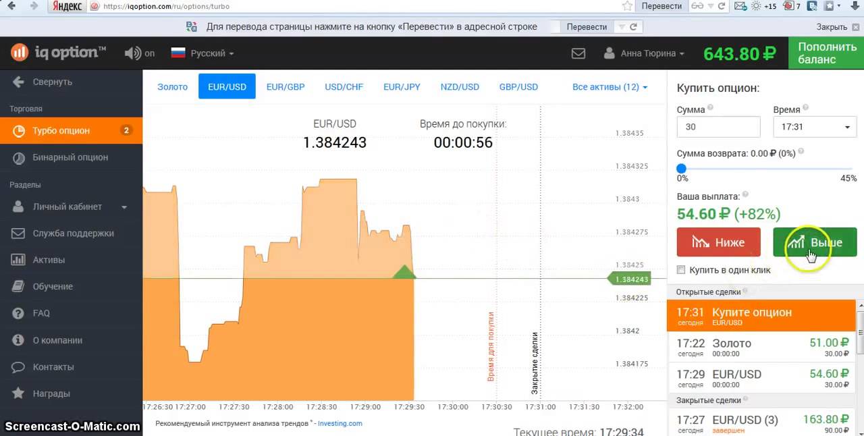
Task: Select the EUR/GBP asset tab
Action: [x=286, y=86]
